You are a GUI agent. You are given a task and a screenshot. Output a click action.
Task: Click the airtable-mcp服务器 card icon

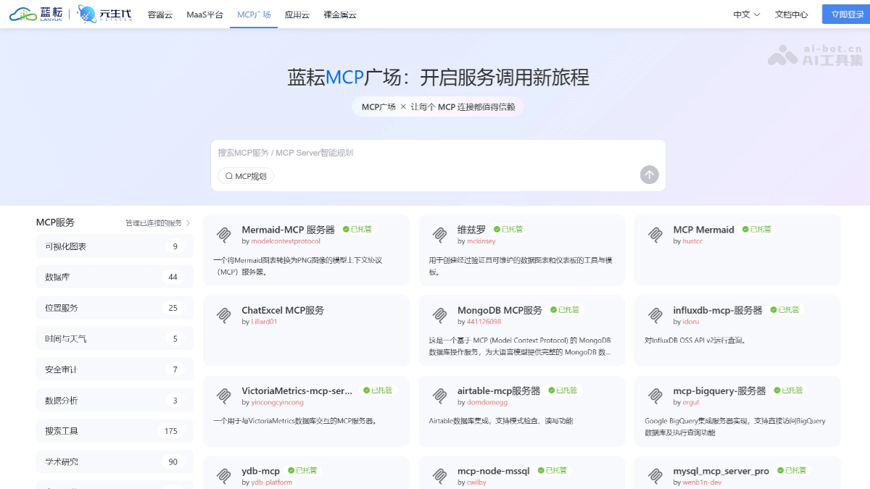click(440, 396)
